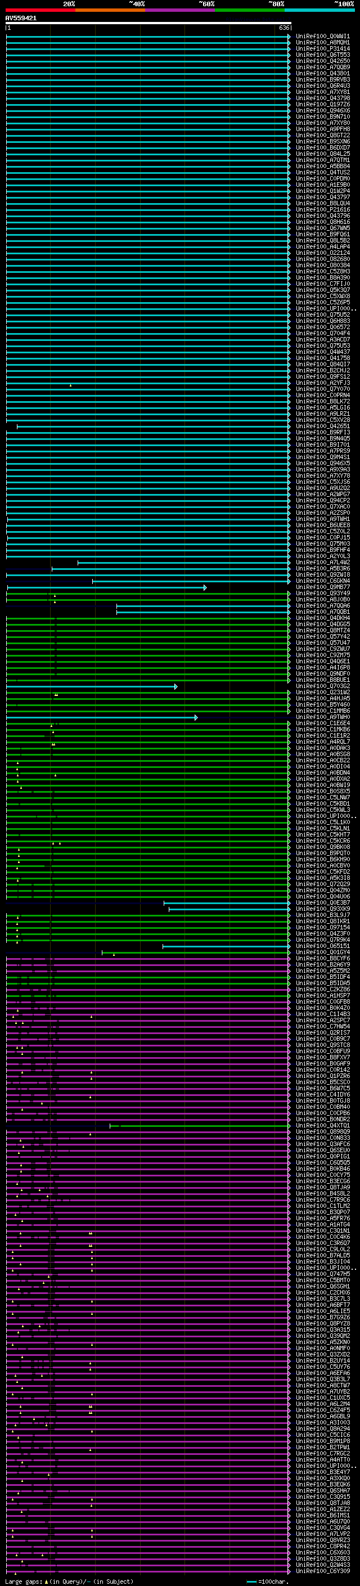Click the cyan bar for UniRef100_A9TWH0

102,717
